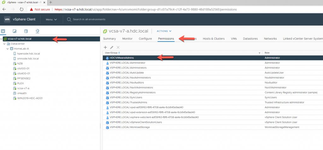Open the ACTIONS dropdown
Image resolution: width=323 pixels, height=150 pixels.
[164, 31]
